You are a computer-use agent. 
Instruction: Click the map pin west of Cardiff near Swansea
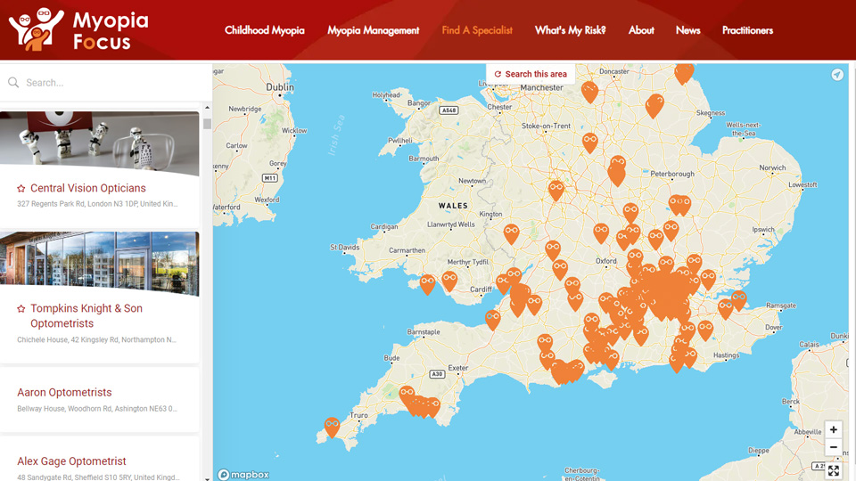pyautogui.click(x=449, y=281)
